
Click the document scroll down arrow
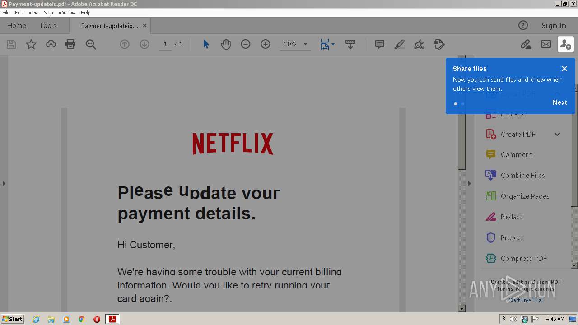461,309
